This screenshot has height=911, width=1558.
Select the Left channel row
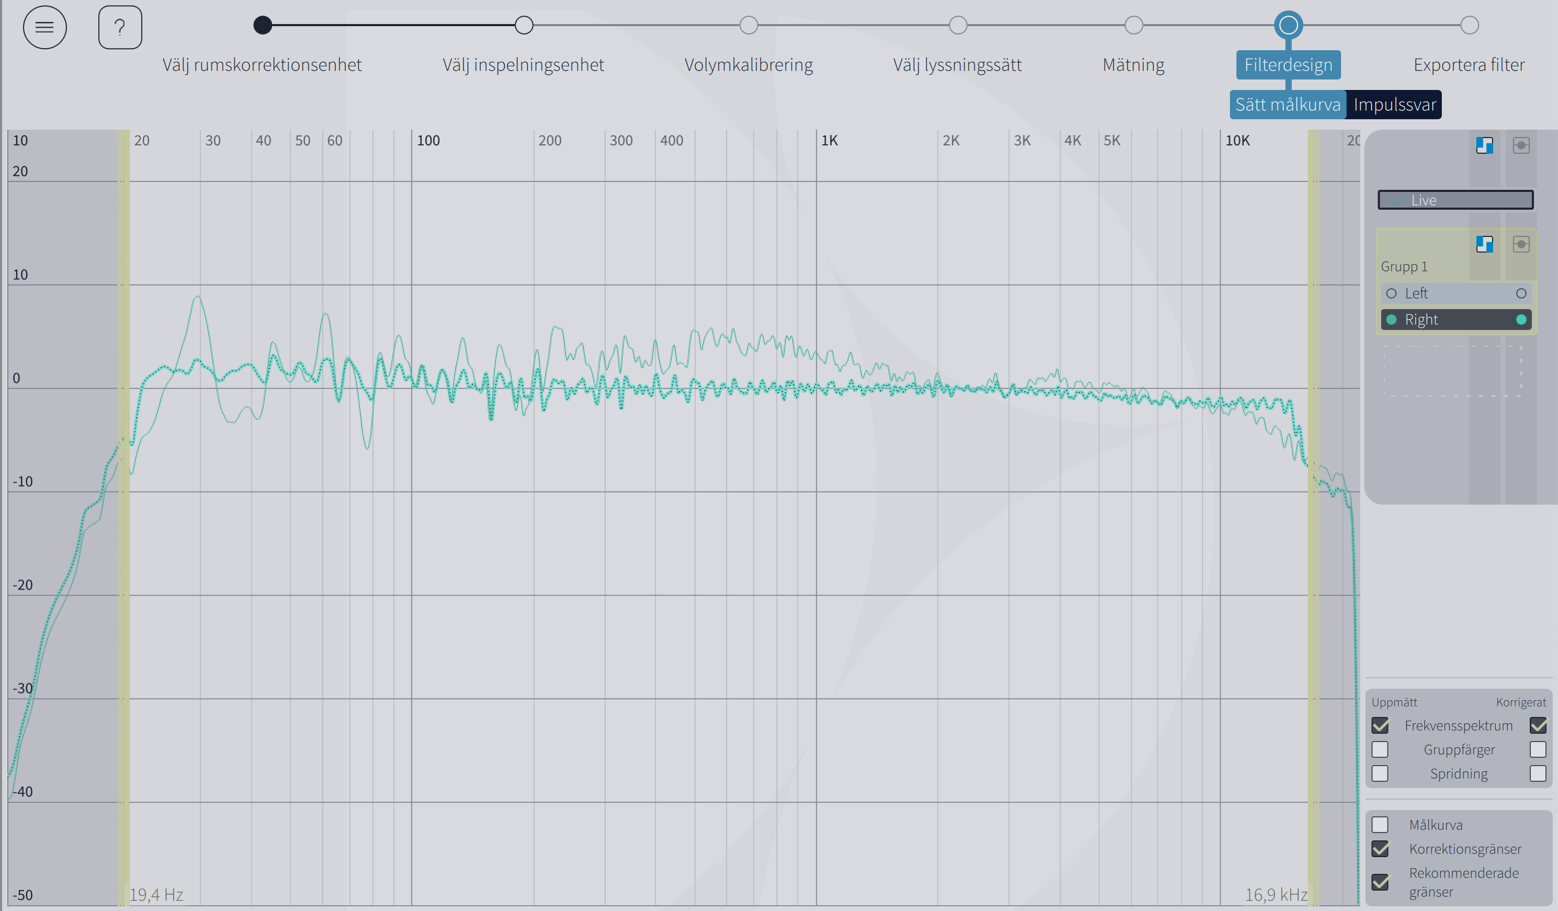pyautogui.click(x=1456, y=293)
